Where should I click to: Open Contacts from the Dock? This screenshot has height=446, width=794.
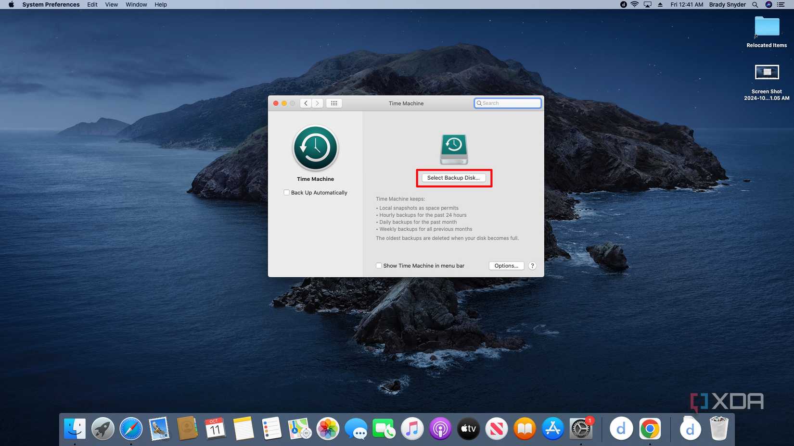[x=187, y=429]
